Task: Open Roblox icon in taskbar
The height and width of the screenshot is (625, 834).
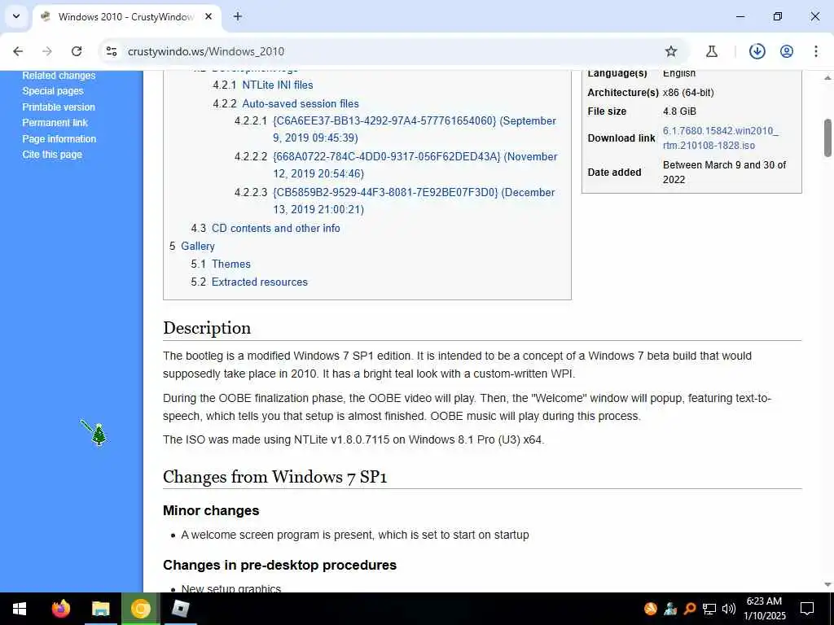Action: (x=181, y=609)
